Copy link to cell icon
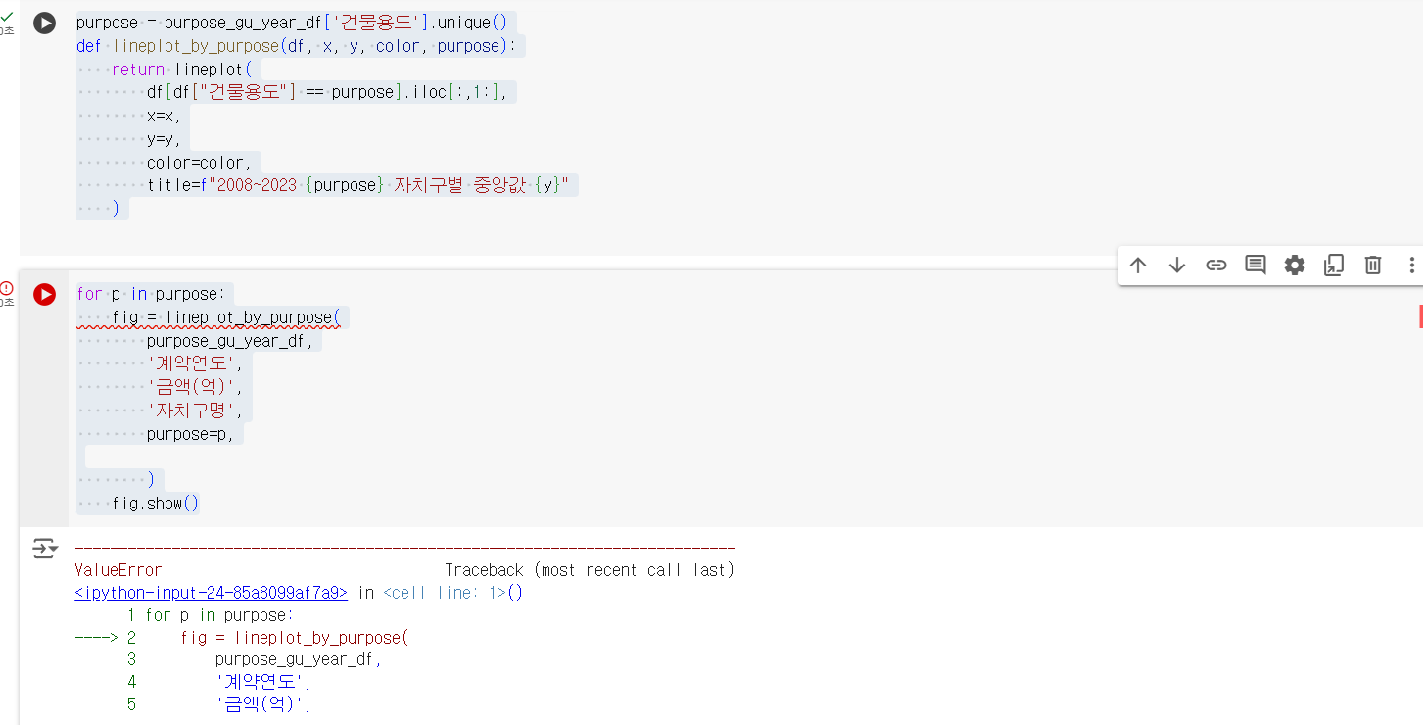Screen dimensions: 1423x725 1216,265
